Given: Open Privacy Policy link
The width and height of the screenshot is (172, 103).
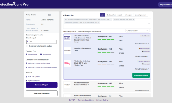Looking at the screenshot, I should (x=102, y=100).
